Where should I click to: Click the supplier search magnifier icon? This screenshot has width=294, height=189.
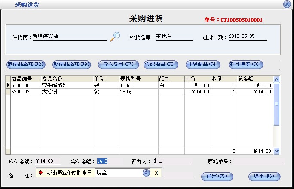pyautogui.click(x=115, y=37)
